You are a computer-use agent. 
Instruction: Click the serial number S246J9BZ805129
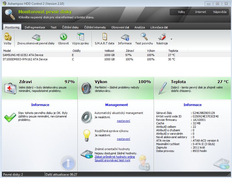pyautogui.click(x=204, y=113)
